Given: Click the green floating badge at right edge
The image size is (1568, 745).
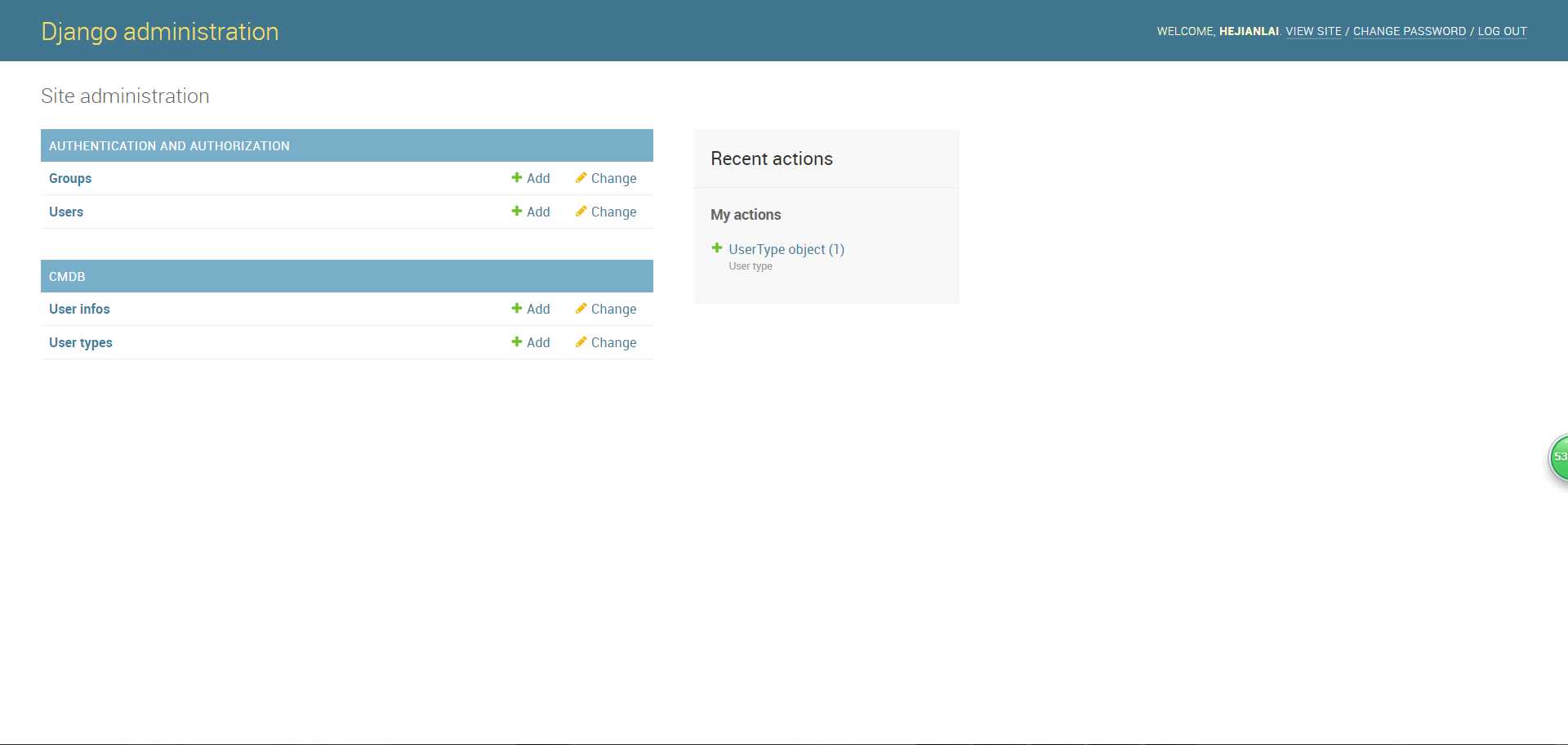Looking at the screenshot, I should coord(1559,457).
